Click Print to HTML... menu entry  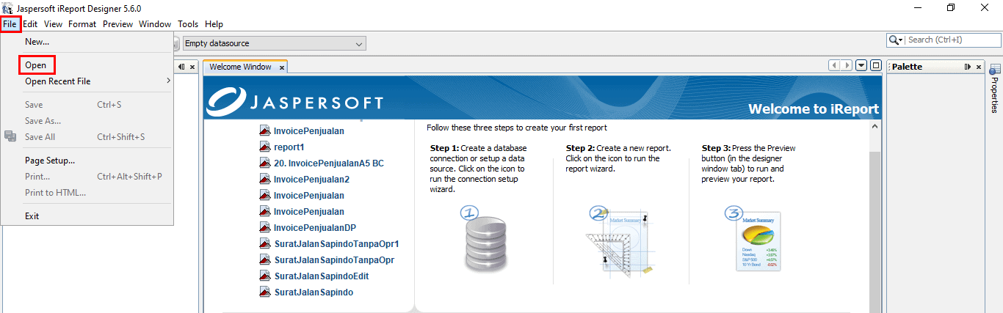click(x=87, y=193)
